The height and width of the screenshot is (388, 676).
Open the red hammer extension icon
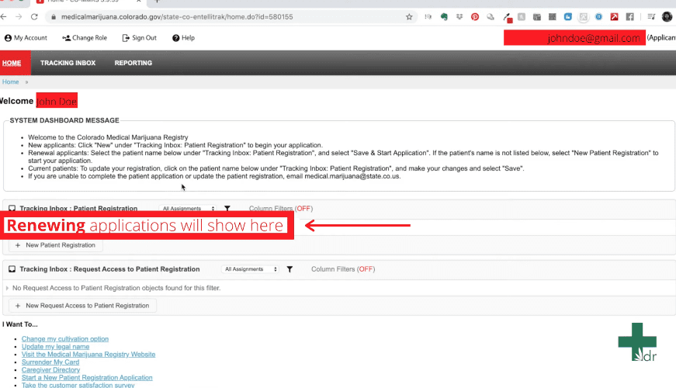click(615, 17)
